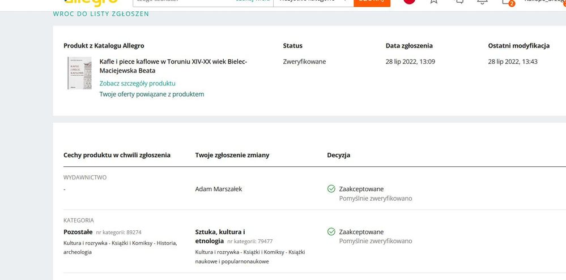The width and height of the screenshot is (566, 280).
Task: Click the book cover thumbnail
Action: click(x=79, y=73)
